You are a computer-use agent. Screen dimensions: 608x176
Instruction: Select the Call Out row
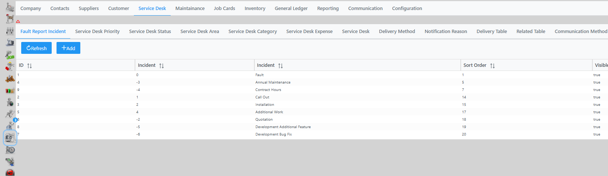coord(312,97)
